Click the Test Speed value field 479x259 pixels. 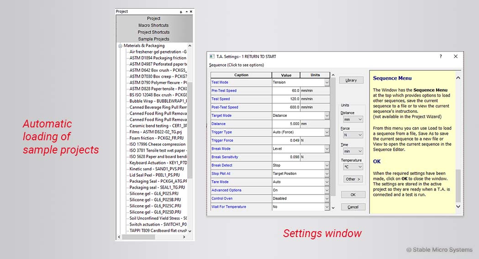[286, 99]
